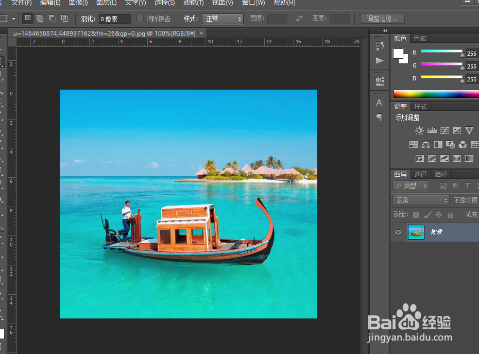
Task: Add a Curves adjustment icon
Action: tap(444, 131)
